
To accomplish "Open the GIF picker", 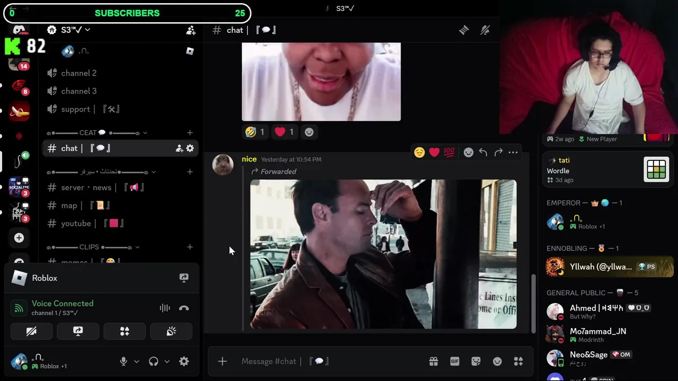I will 454,361.
